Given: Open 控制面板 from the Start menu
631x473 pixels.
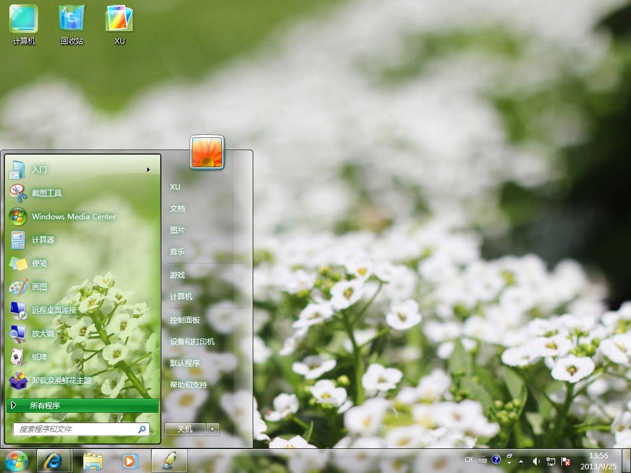Looking at the screenshot, I should [185, 320].
